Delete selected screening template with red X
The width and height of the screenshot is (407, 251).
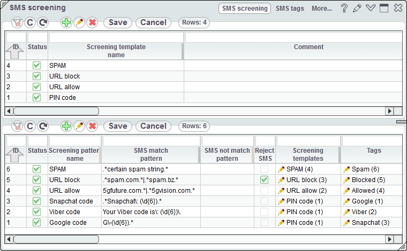pos(93,22)
